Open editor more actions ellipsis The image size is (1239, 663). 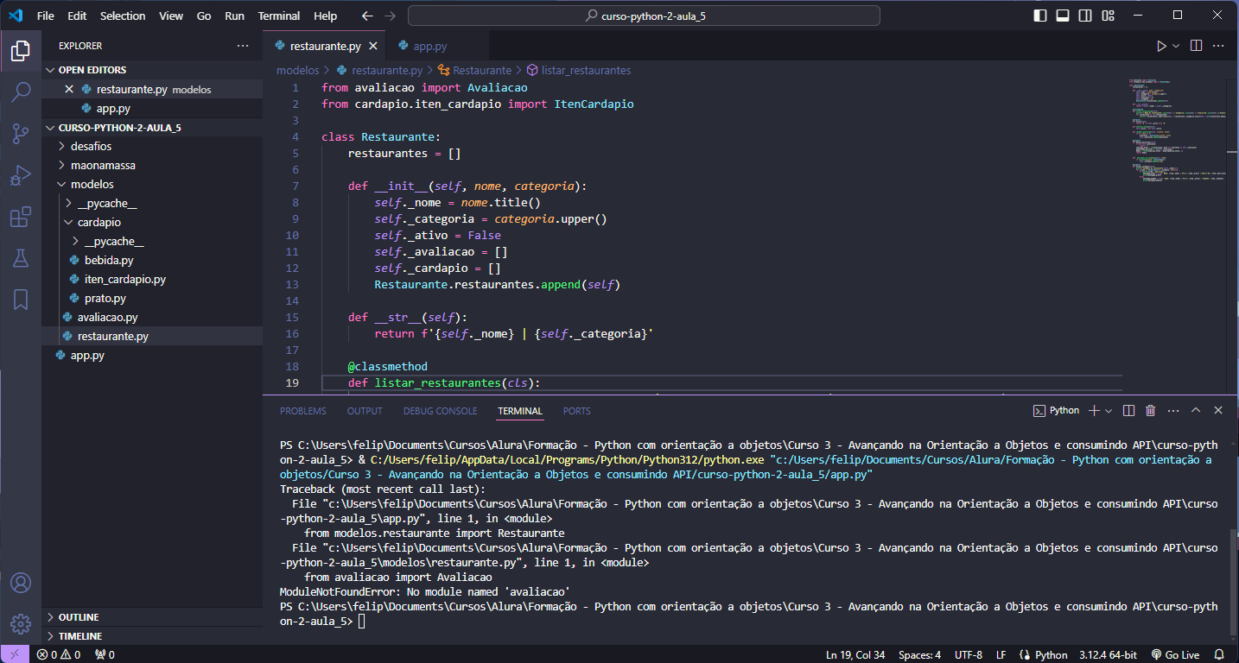tap(1218, 46)
